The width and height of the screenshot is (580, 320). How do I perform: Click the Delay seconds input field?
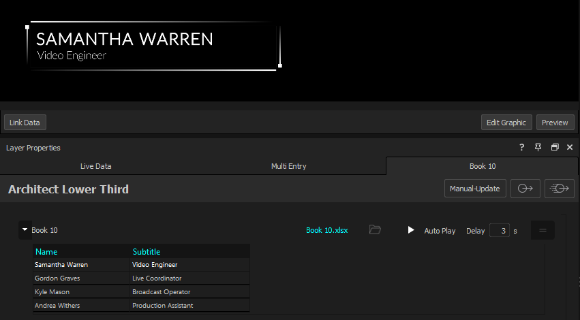pyautogui.click(x=500, y=231)
